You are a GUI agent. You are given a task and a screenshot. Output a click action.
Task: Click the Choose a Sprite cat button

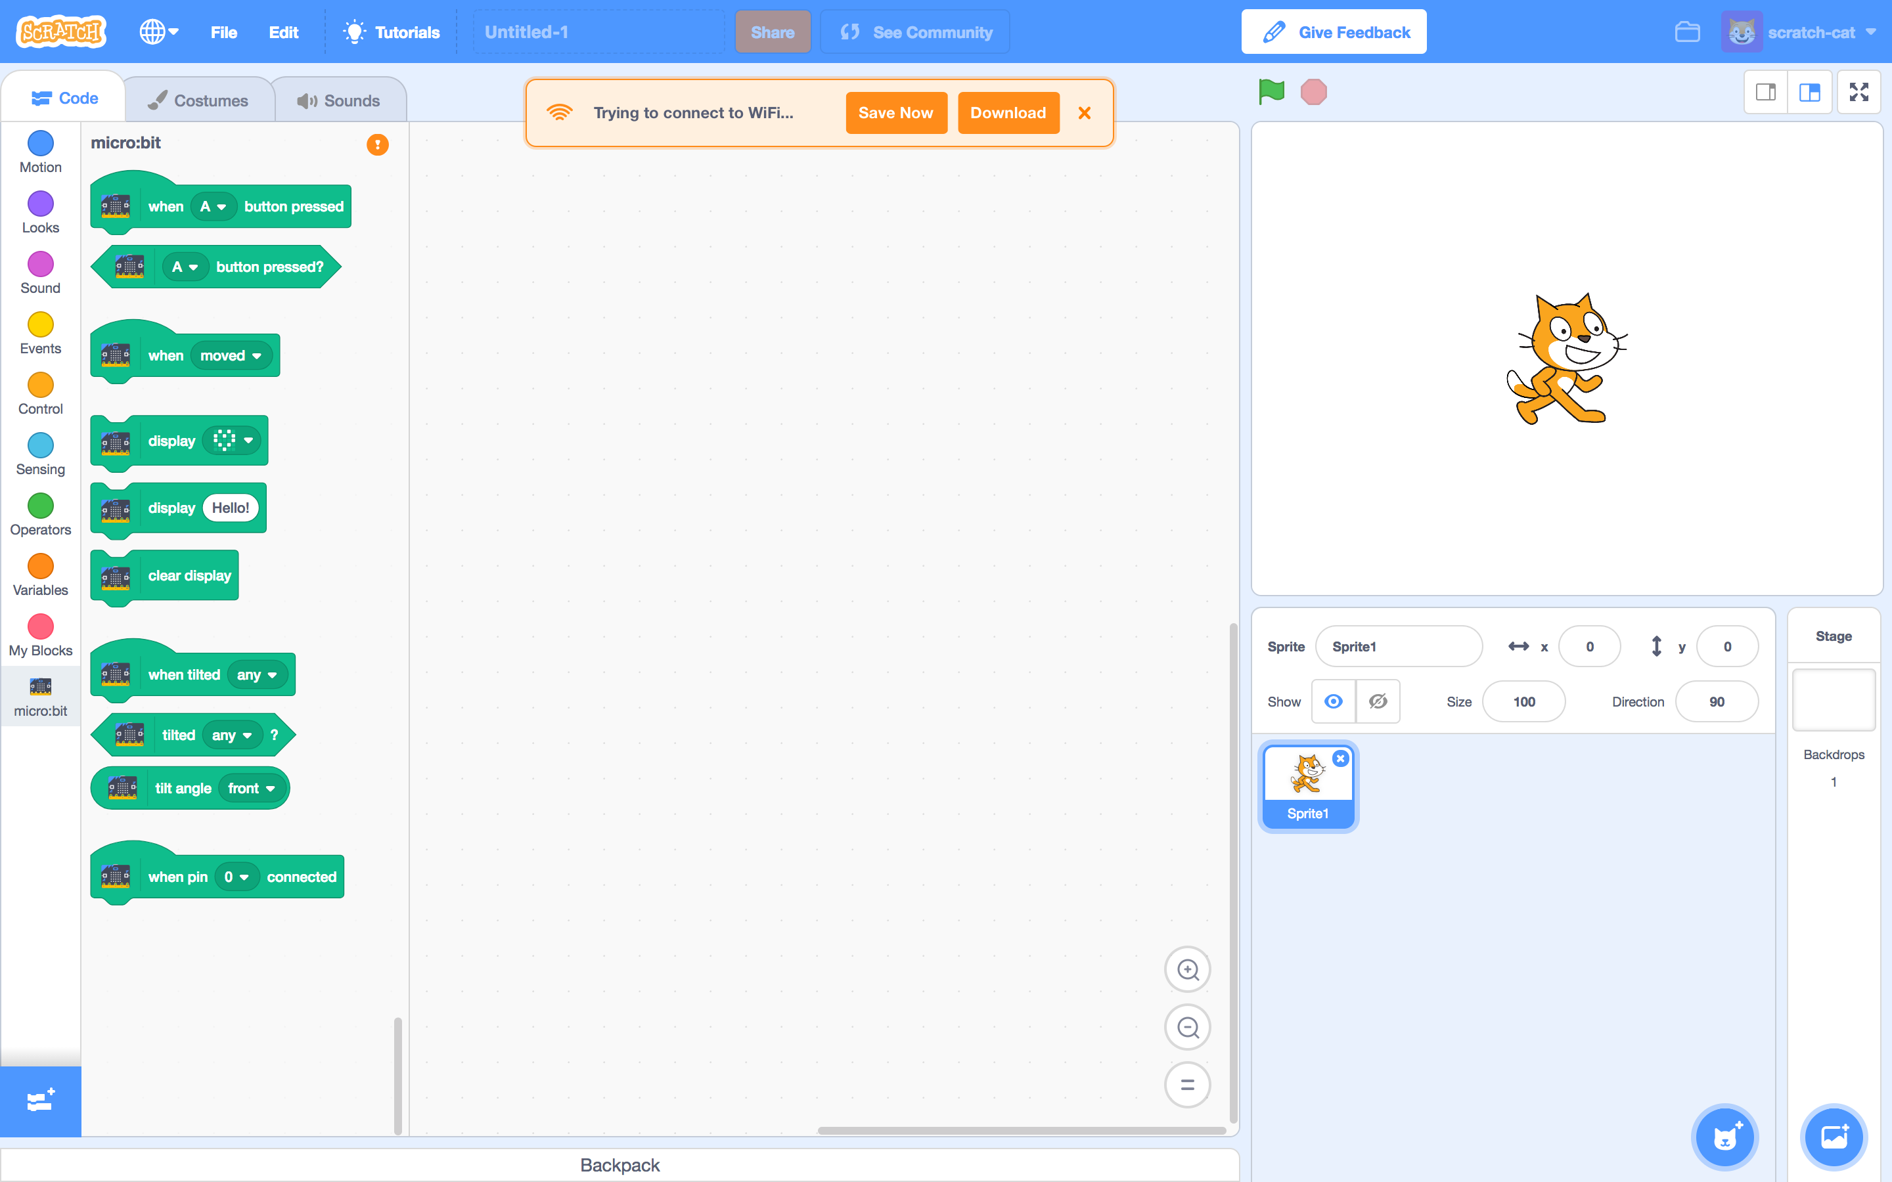click(1724, 1137)
